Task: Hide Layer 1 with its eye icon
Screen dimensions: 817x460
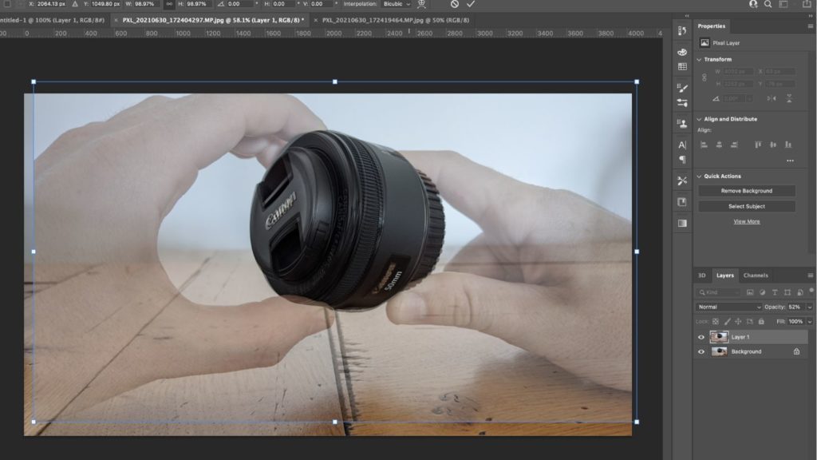Action: (x=701, y=337)
